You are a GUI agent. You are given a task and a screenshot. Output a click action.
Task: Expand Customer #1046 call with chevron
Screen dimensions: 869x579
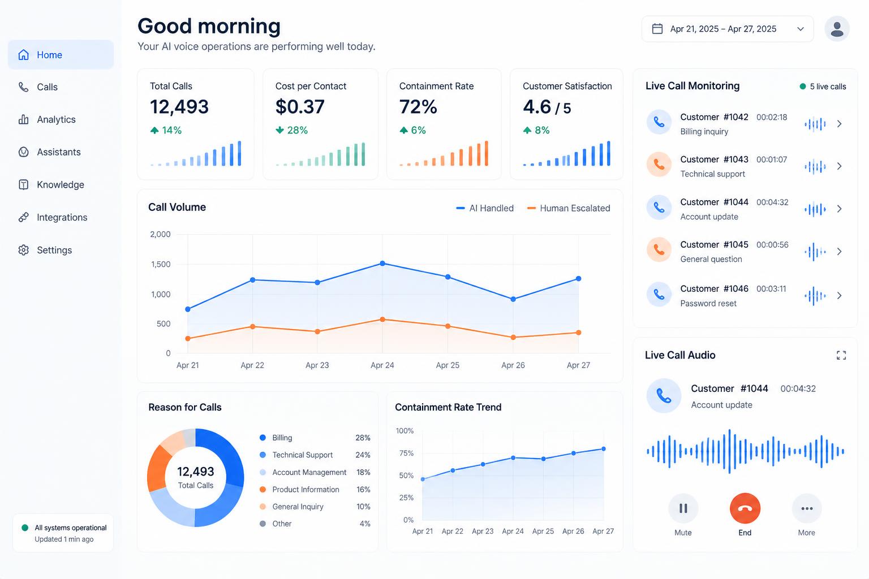tap(840, 296)
